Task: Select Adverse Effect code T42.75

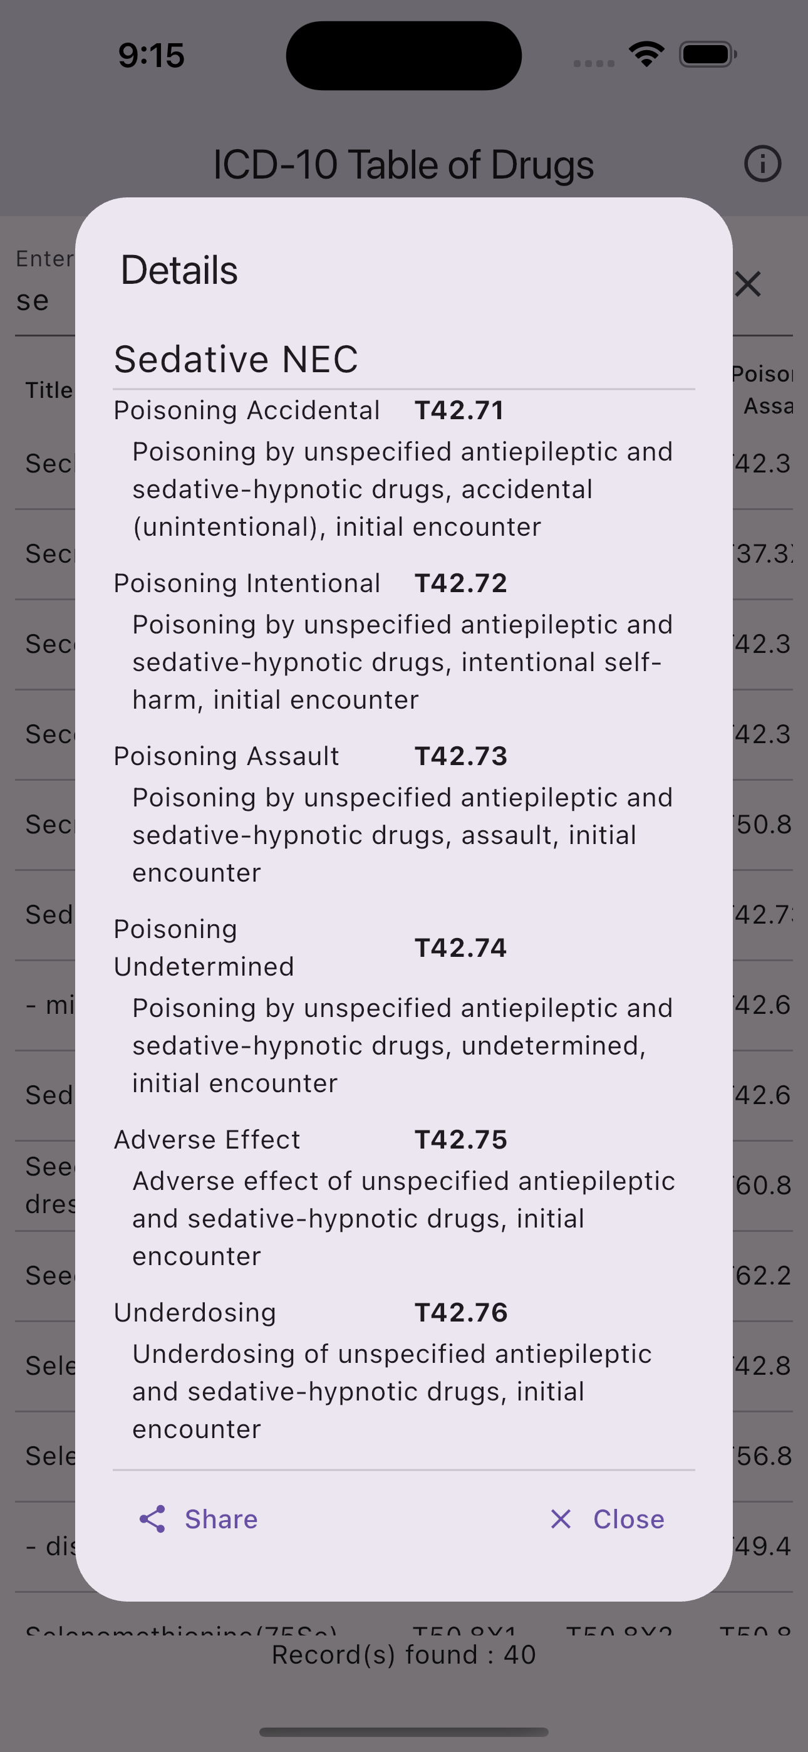Action: pyautogui.click(x=460, y=1139)
